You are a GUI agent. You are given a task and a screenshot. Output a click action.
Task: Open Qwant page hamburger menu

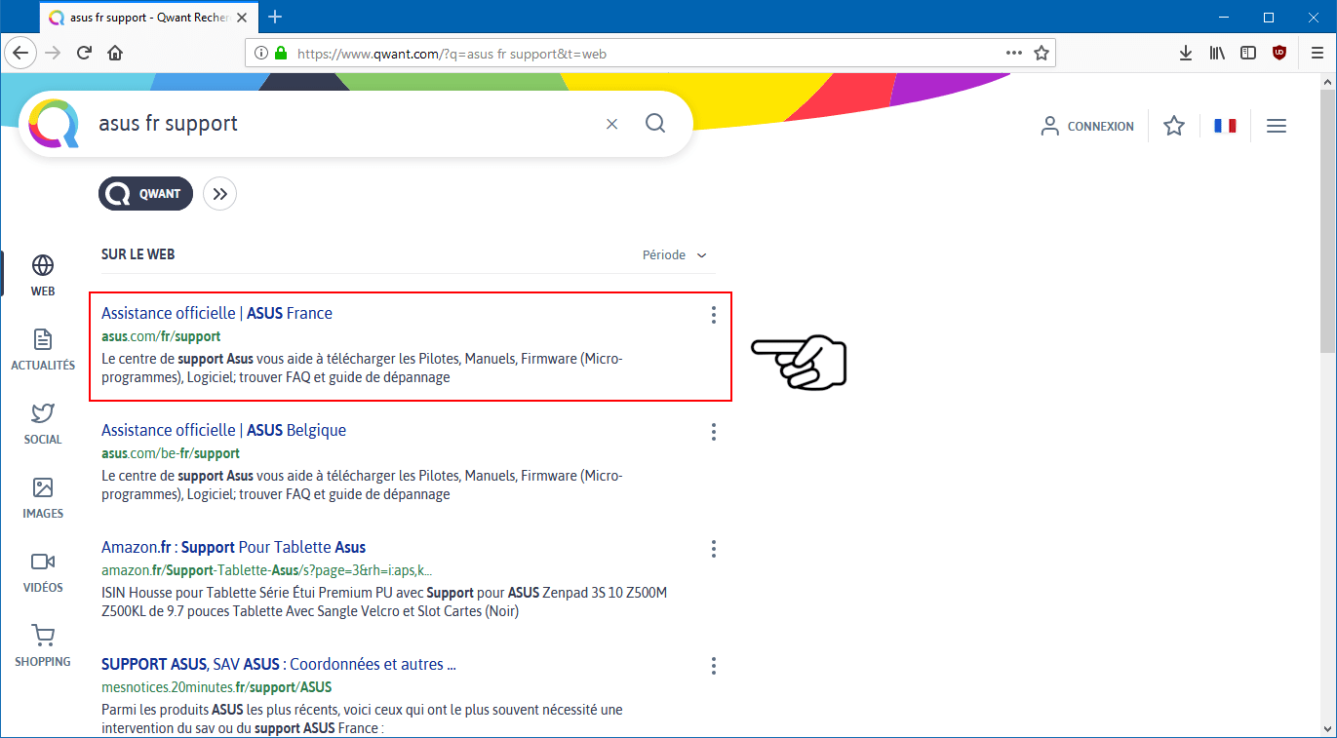click(1277, 126)
